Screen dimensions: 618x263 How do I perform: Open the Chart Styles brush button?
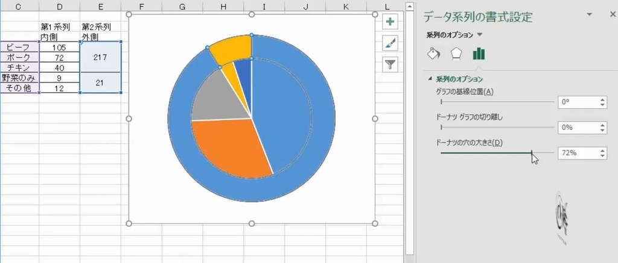point(390,43)
